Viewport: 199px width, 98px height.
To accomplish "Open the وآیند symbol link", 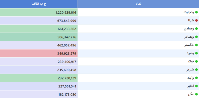I will [191, 78].
